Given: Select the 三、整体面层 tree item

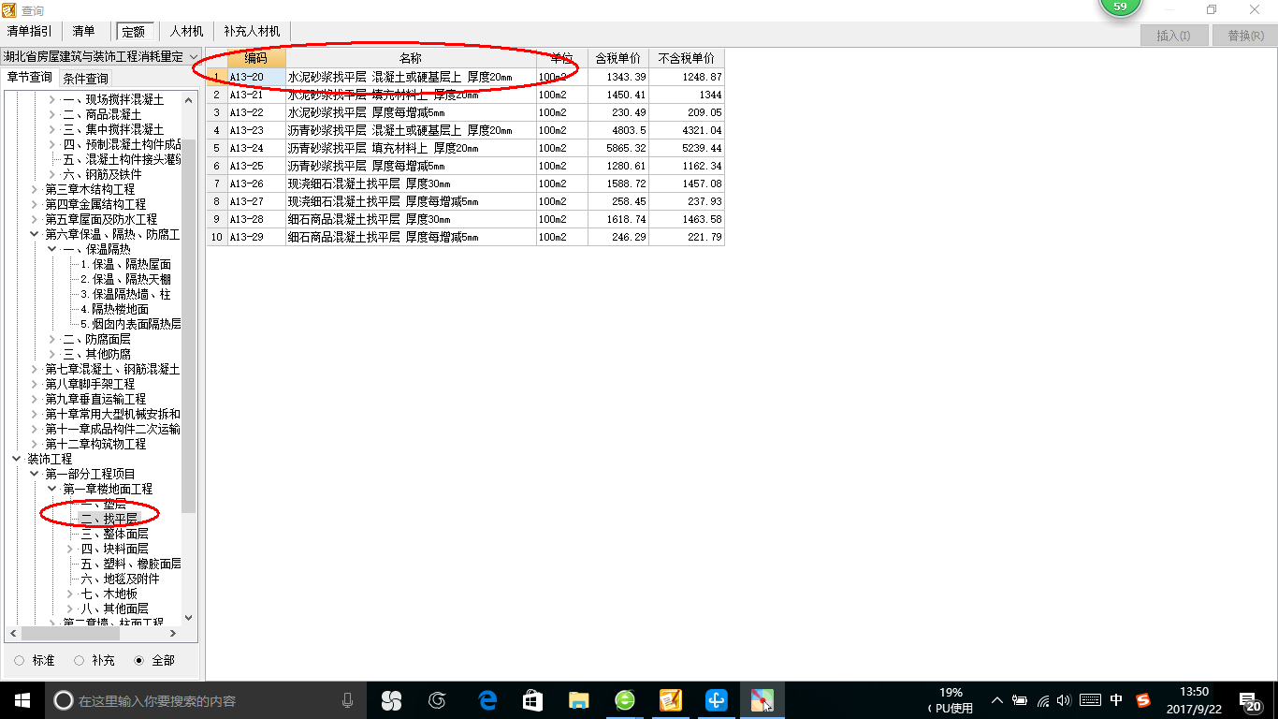Looking at the screenshot, I should pyautogui.click(x=115, y=534).
